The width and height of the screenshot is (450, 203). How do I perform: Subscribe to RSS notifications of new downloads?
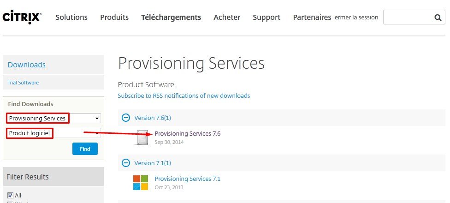184,96
